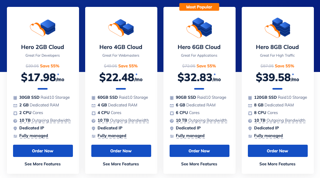Order the Hero 2GB Cloud plan
This screenshot has width=320, height=178.
point(43,151)
